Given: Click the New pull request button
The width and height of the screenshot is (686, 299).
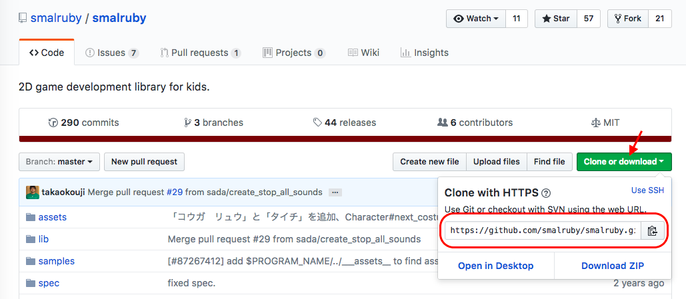Looking at the screenshot, I should pos(144,162).
